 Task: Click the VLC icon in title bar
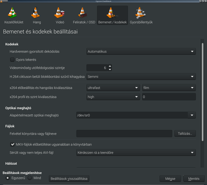pyautogui.click(x=1, y=1)
